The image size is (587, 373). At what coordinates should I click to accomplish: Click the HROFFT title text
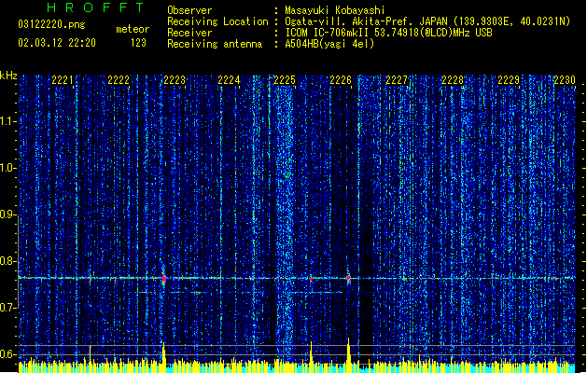95,7
